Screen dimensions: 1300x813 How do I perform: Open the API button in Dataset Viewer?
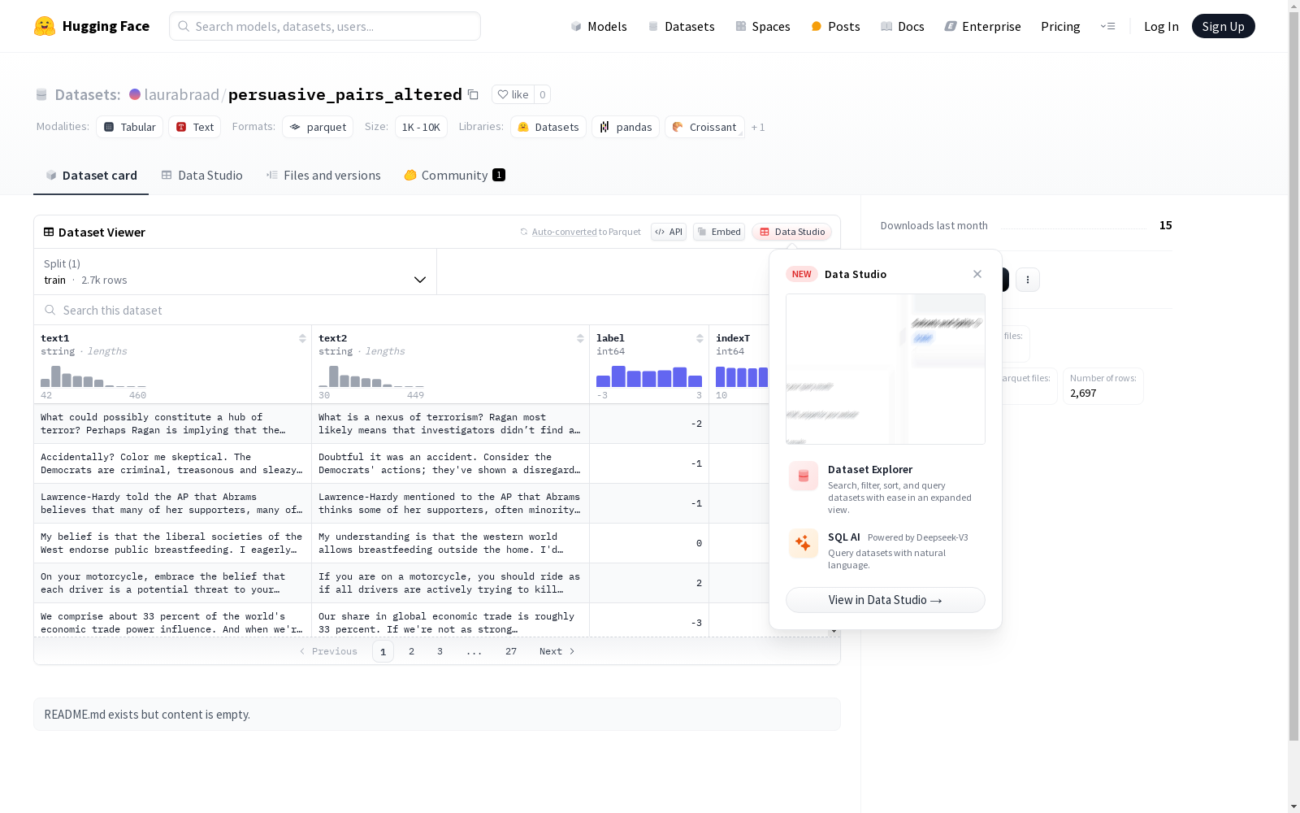669,232
